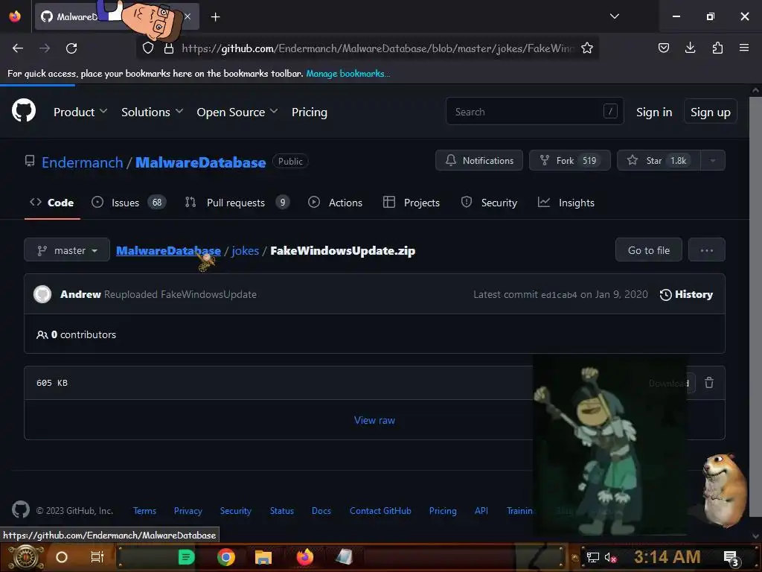Click the GitHub Octocat logo in the header
This screenshot has height=572, width=762.
(x=24, y=111)
